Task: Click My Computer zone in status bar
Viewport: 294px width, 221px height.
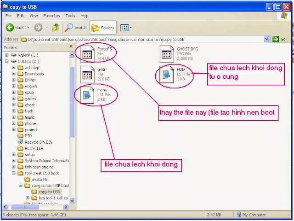Action: (251, 215)
